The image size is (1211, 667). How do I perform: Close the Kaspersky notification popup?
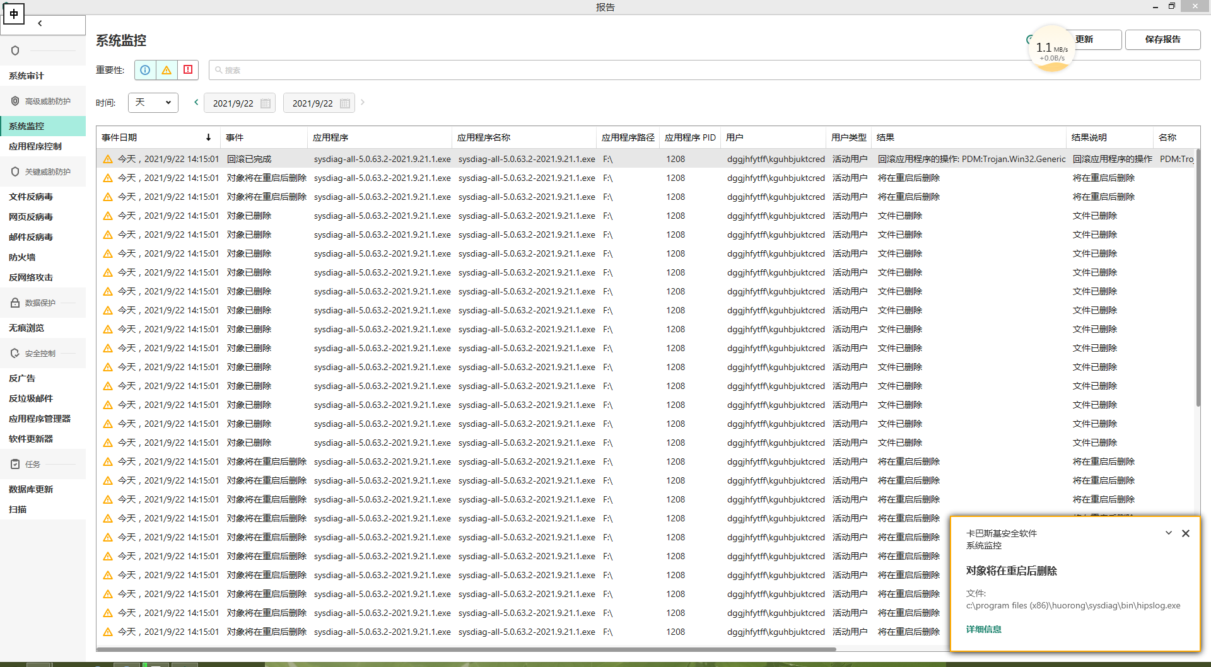coord(1186,533)
